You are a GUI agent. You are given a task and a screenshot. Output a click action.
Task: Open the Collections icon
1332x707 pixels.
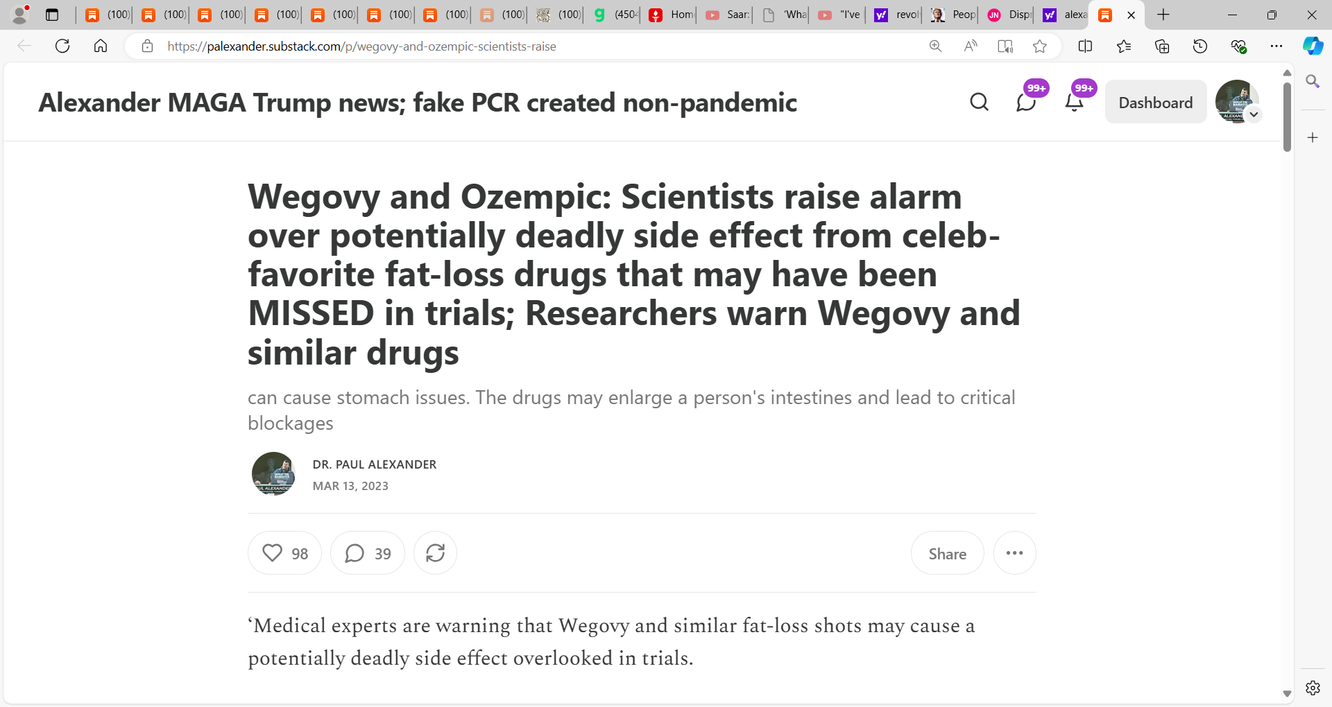[x=1162, y=46]
